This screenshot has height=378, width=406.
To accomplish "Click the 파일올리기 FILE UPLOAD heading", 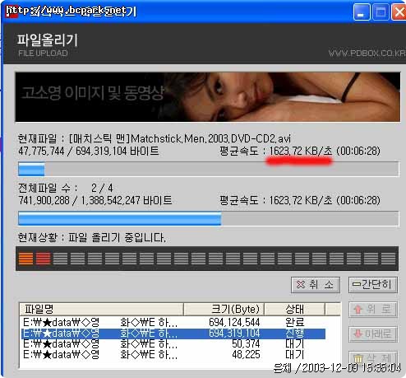I will point(48,45).
